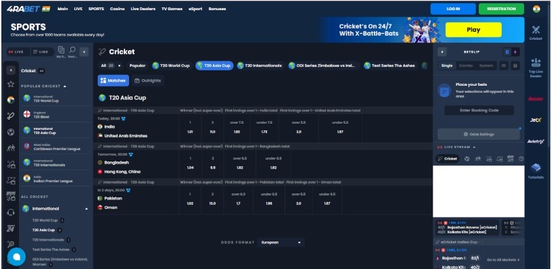Filter by Test Series The Ashes chip

point(389,66)
